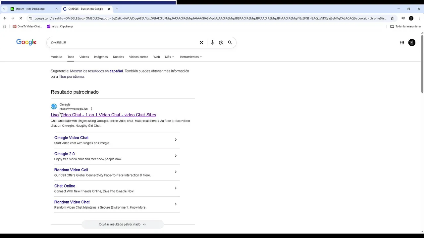Screen dimensions: 424x238
Task: Clear the search box with the X icon
Action: tap(201, 43)
